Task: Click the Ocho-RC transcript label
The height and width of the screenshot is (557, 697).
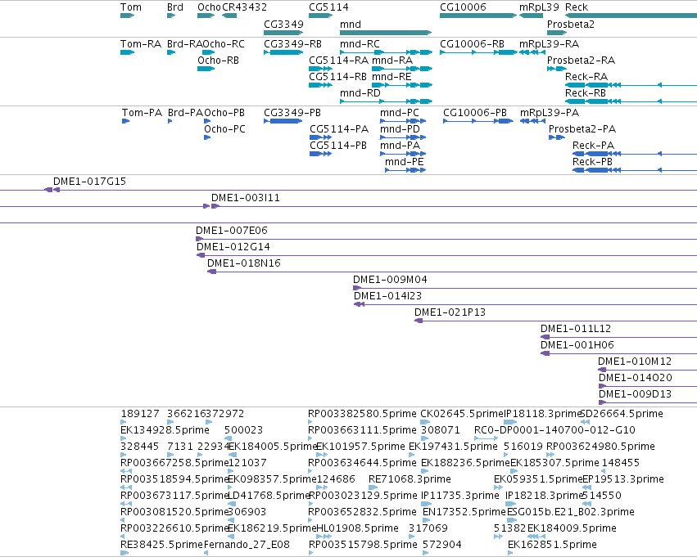Action: (224, 44)
